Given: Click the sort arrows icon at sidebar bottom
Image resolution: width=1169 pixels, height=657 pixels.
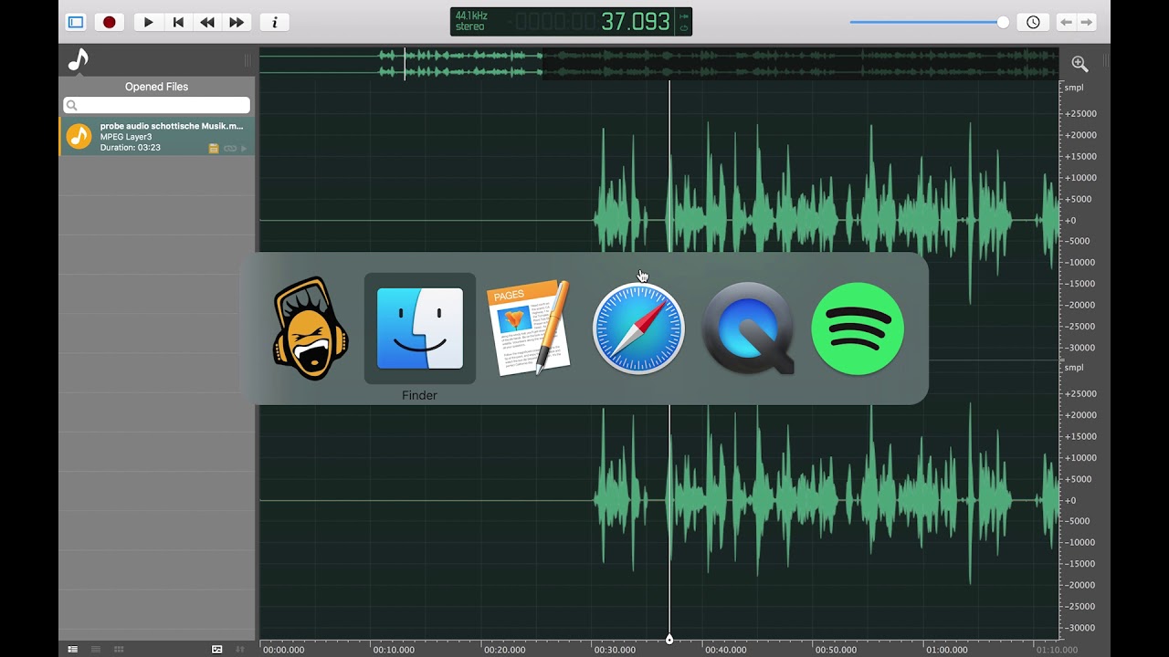Looking at the screenshot, I should click(x=240, y=649).
